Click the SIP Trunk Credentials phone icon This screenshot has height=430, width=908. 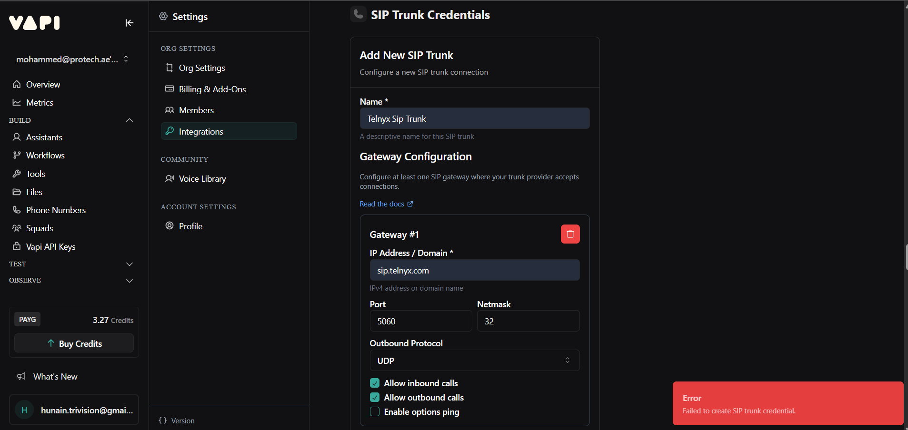[358, 14]
